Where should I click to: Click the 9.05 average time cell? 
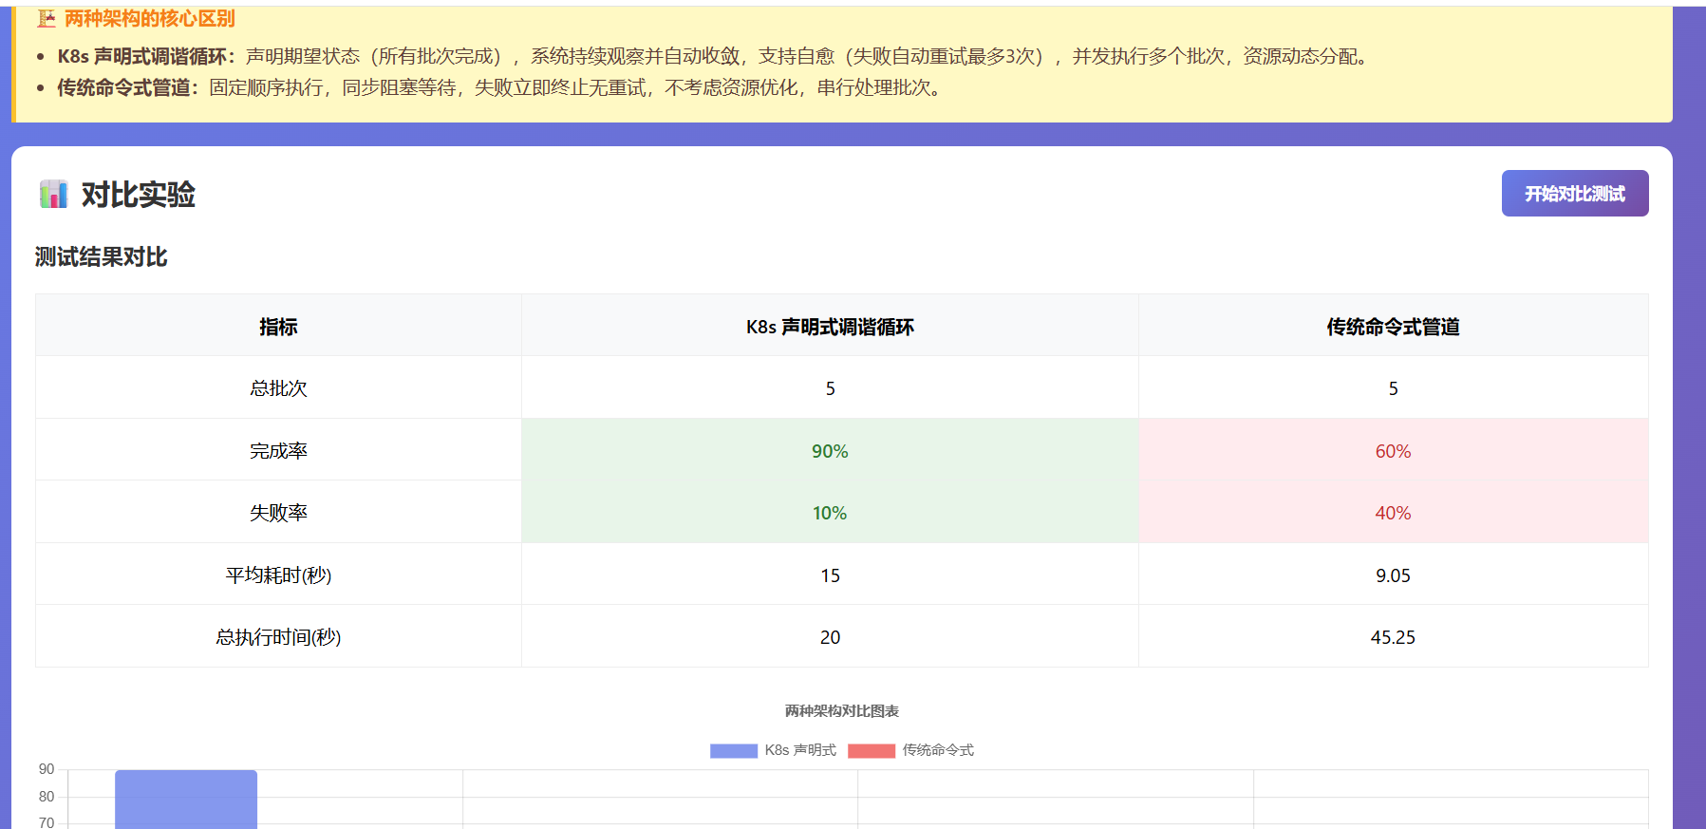[x=1393, y=575]
